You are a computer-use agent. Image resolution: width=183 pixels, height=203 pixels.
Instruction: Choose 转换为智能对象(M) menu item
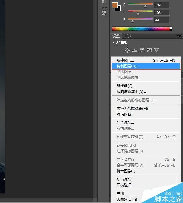click(146, 109)
